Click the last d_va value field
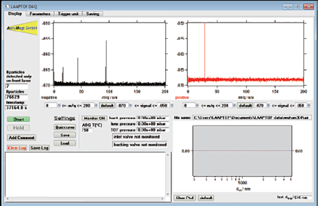This screenshot has height=206, width=318. 303,197
